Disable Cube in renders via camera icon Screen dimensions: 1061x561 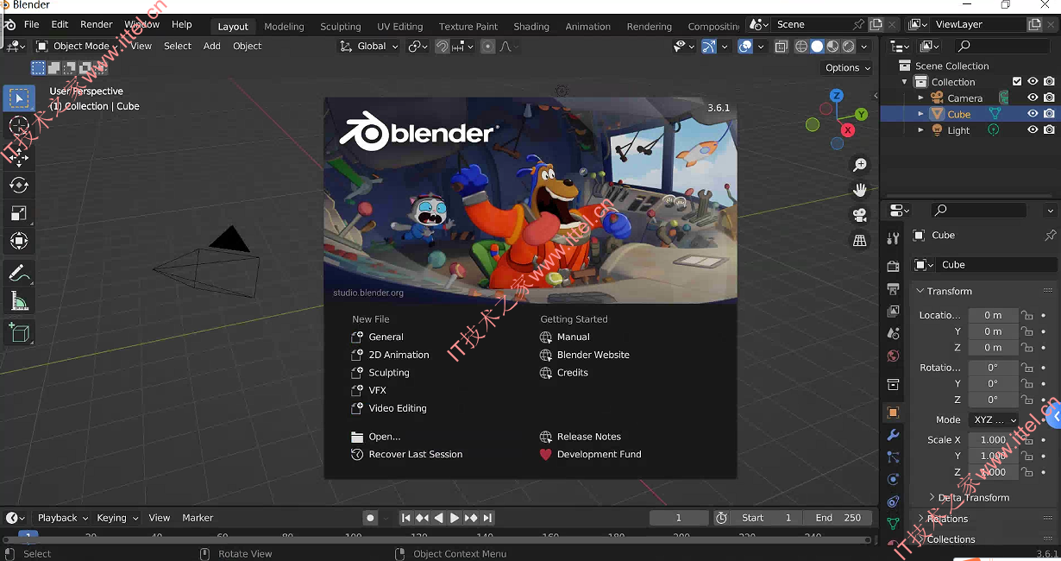pyautogui.click(x=1049, y=114)
